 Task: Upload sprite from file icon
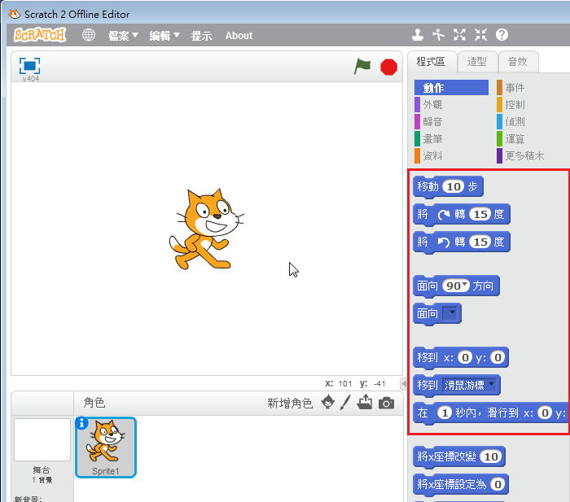coord(365,402)
